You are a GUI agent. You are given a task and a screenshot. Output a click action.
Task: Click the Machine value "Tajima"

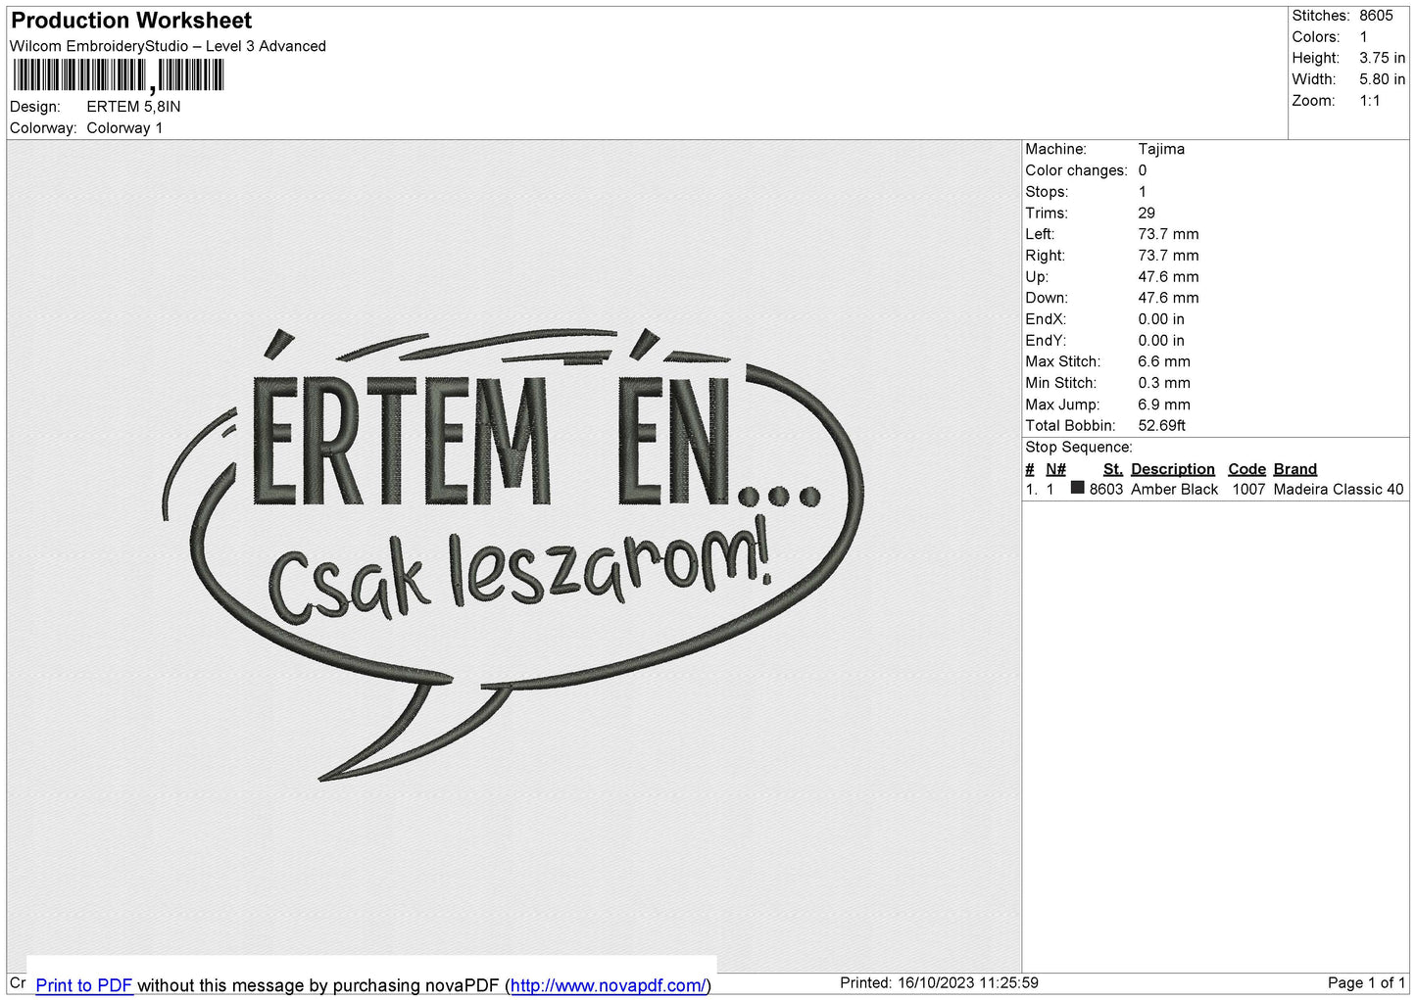coord(1161,149)
